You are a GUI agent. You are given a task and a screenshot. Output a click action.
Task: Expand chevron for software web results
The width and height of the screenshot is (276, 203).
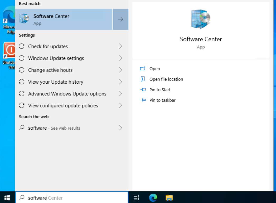(x=120, y=128)
